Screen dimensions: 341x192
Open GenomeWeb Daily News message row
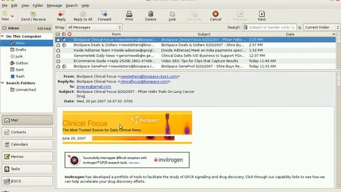click(196, 55)
